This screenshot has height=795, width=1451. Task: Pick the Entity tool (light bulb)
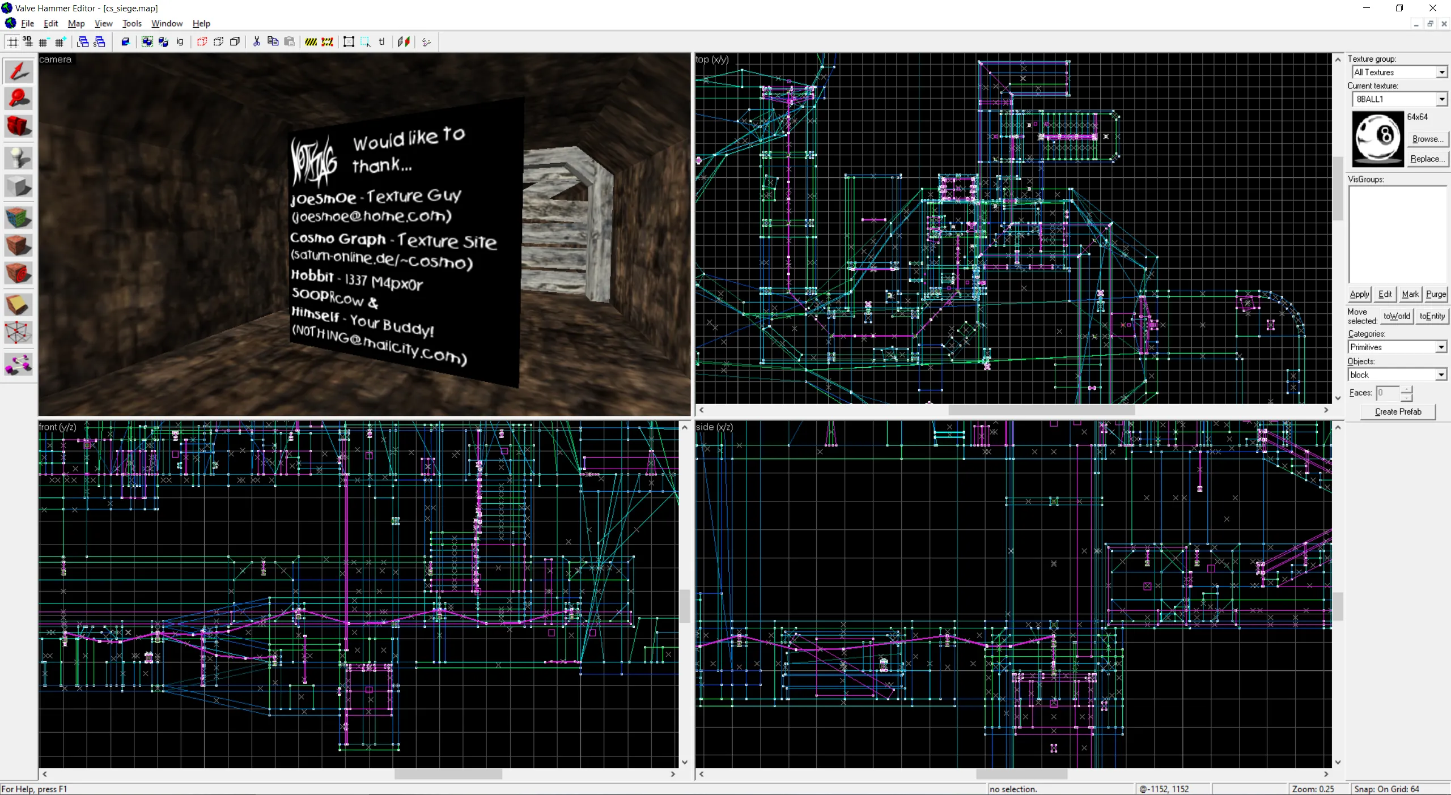19,158
